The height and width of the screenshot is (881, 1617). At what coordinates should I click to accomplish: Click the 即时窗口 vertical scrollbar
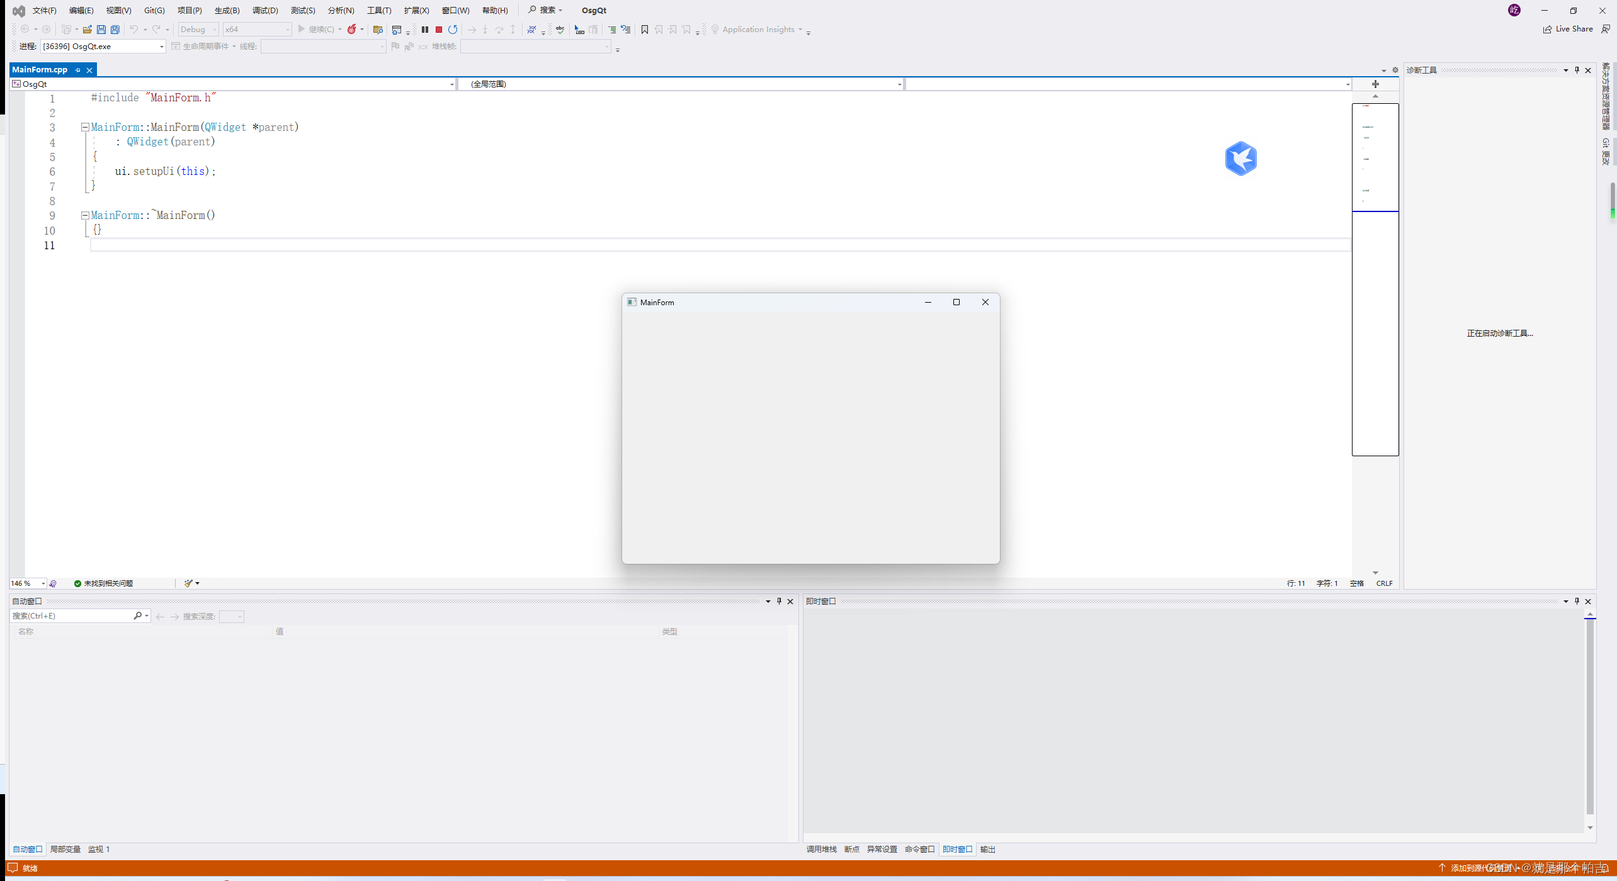[1590, 717]
